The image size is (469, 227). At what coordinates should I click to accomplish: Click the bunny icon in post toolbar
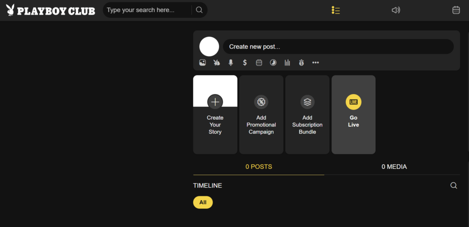coord(217,62)
